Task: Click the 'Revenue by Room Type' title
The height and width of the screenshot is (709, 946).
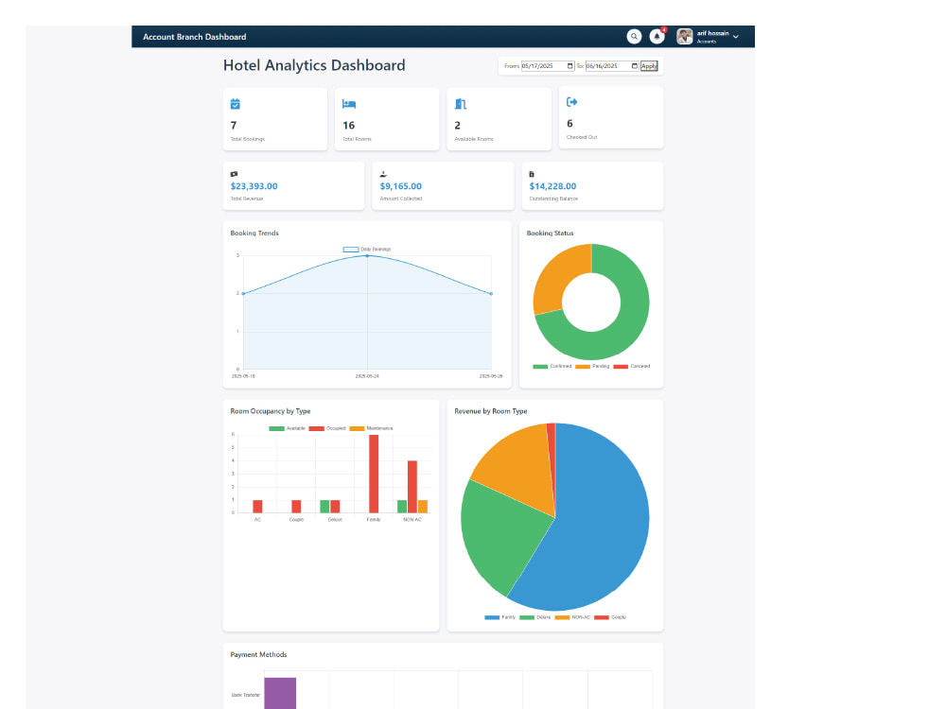Action: [x=490, y=411]
